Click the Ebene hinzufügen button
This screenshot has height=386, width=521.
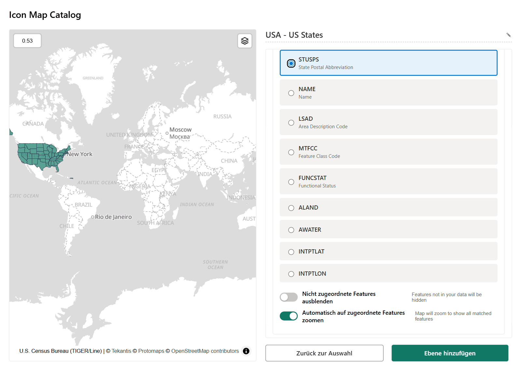tap(450, 353)
